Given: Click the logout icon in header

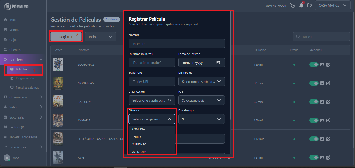Looking at the screenshot, I should pyautogui.click(x=309, y=5).
